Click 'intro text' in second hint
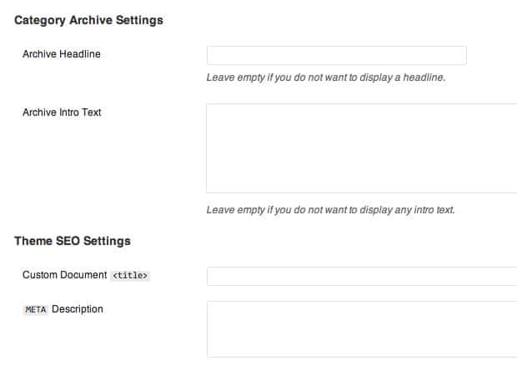 (x=434, y=210)
